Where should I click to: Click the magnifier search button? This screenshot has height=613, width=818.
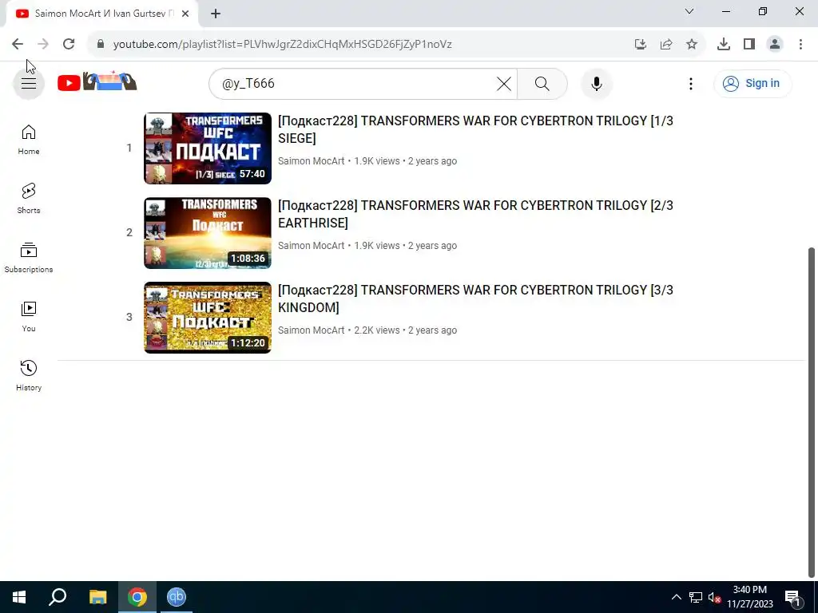point(542,83)
